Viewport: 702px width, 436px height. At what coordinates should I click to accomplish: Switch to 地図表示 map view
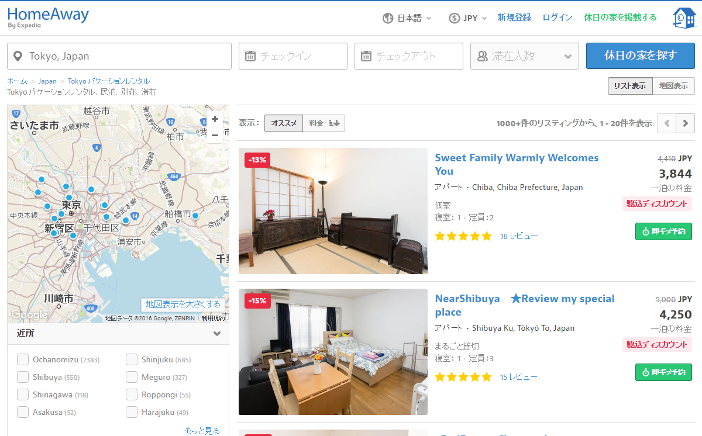coord(673,86)
